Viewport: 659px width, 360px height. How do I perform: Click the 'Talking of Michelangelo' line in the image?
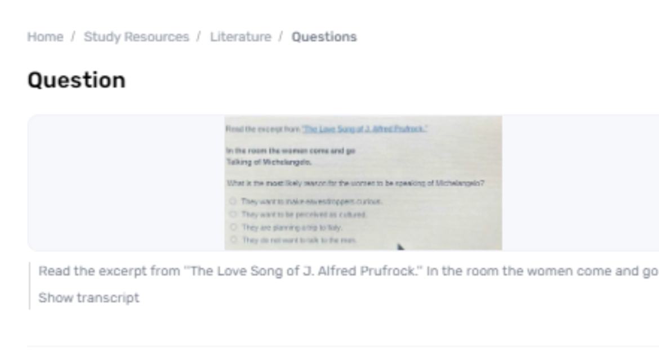[269, 162]
